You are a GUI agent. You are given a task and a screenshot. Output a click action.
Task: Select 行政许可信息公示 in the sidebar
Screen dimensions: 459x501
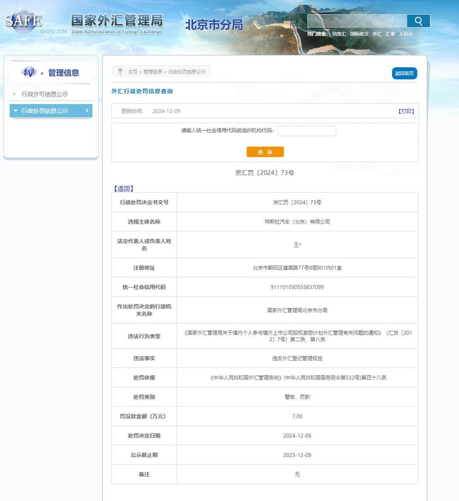pyautogui.click(x=45, y=94)
